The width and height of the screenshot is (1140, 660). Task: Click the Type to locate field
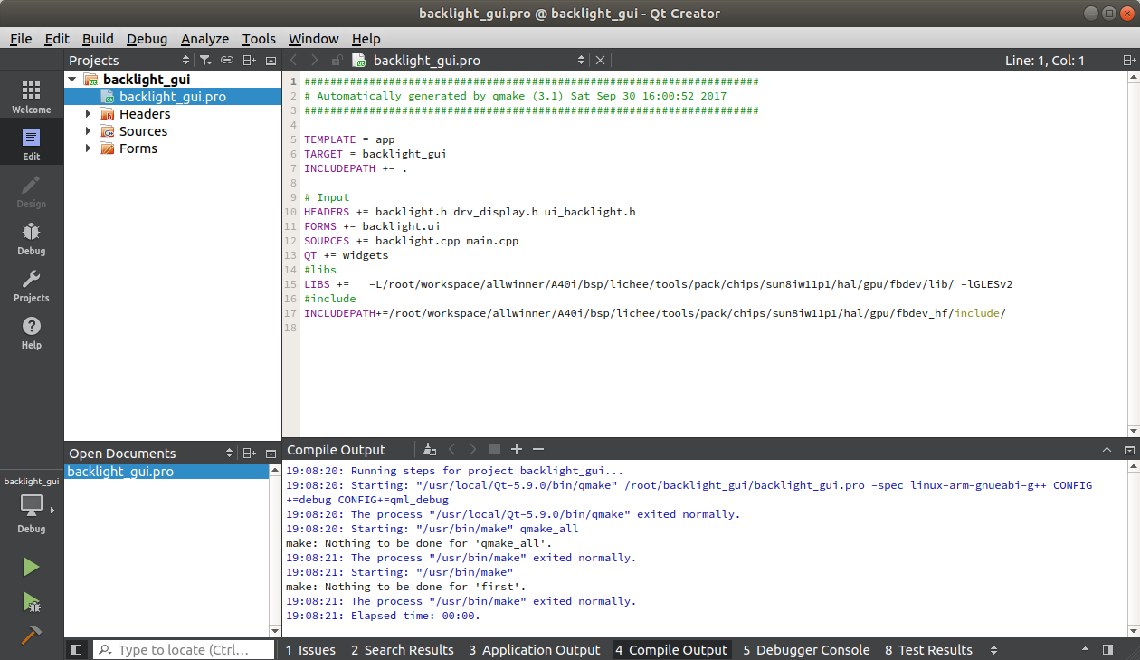pos(185,650)
